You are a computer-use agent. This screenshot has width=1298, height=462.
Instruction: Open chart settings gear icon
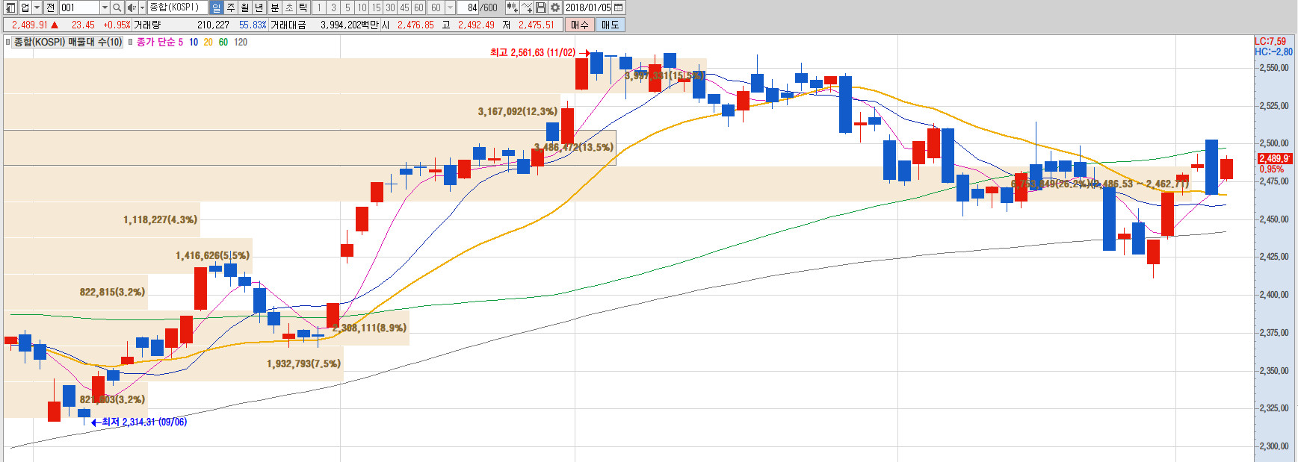[x=555, y=7]
